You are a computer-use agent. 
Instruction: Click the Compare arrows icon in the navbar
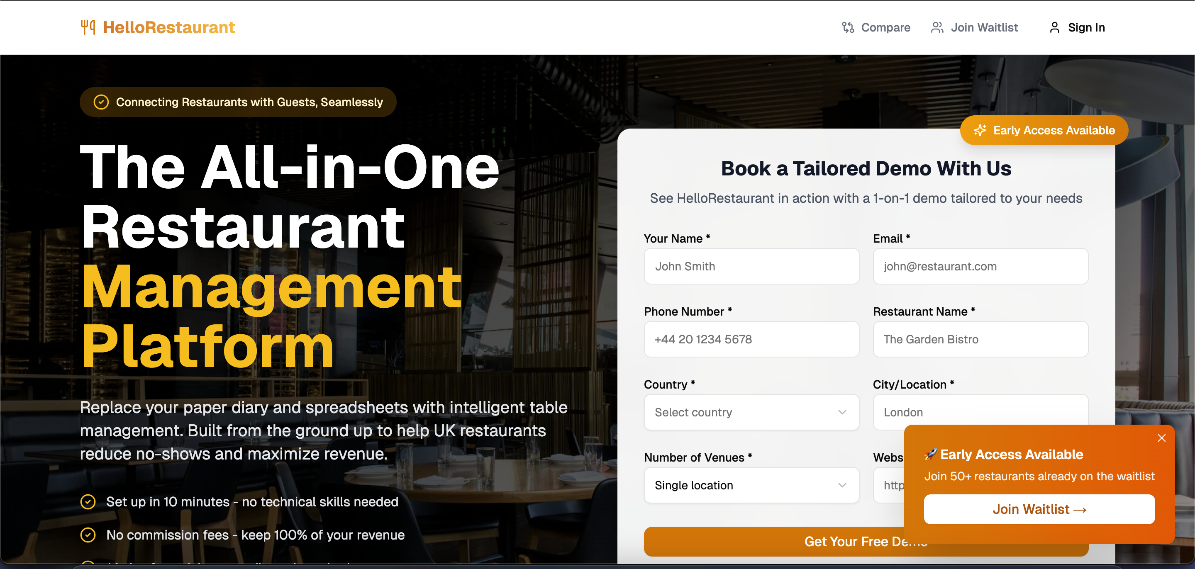pos(848,28)
